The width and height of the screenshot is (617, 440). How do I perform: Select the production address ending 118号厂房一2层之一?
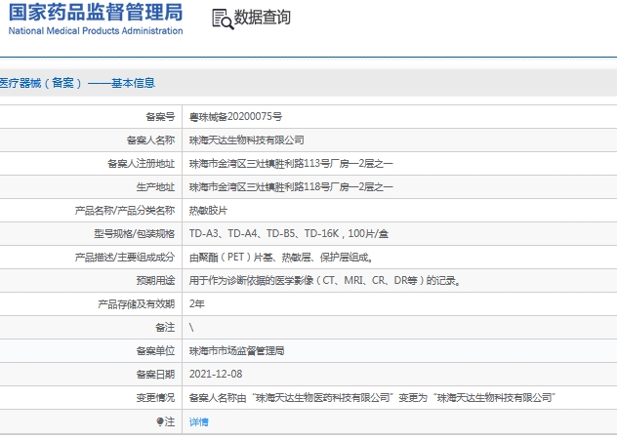[x=291, y=186]
